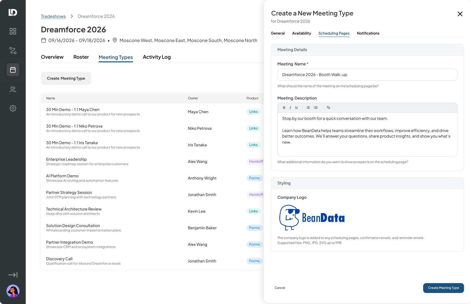Click the Owner column header

click(193, 98)
